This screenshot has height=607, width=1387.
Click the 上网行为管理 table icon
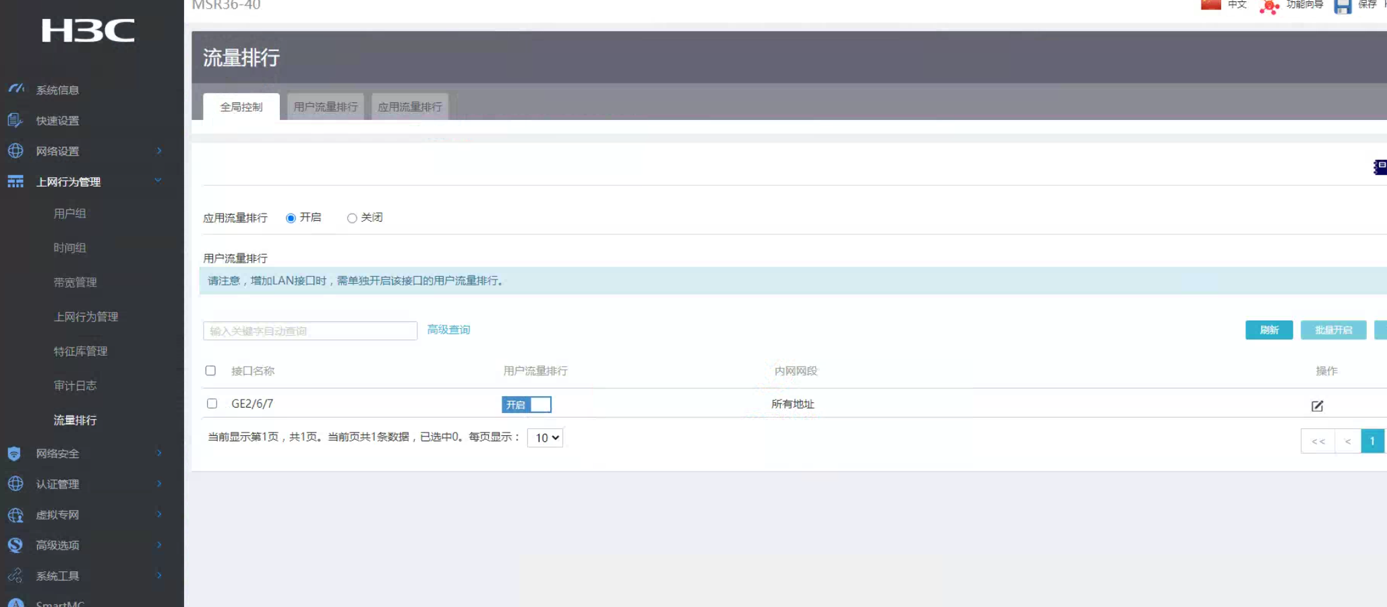tap(16, 181)
